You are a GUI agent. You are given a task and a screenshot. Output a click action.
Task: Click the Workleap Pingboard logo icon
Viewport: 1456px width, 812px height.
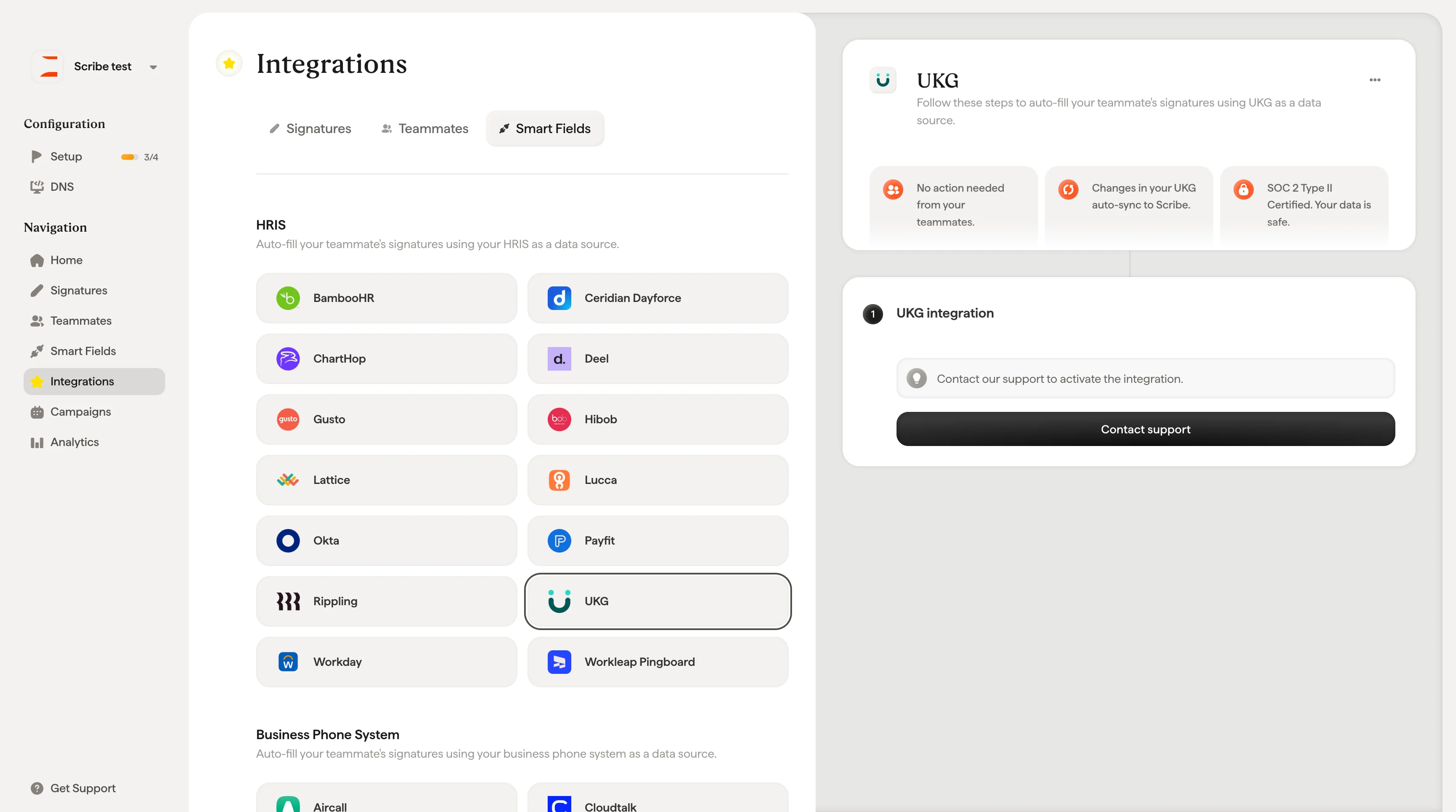pos(559,662)
